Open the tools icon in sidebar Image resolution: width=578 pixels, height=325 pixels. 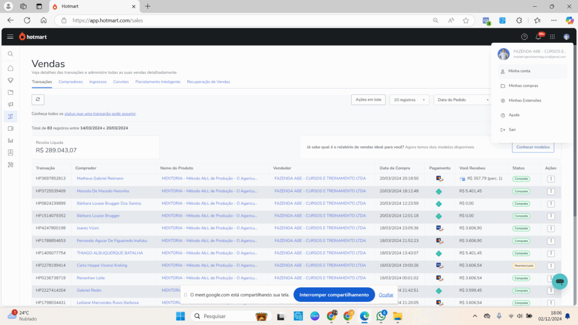pyautogui.click(x=11, y=165)
